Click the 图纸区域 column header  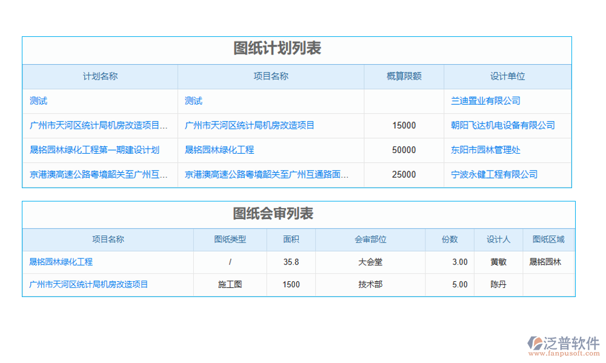coord(548,240)
